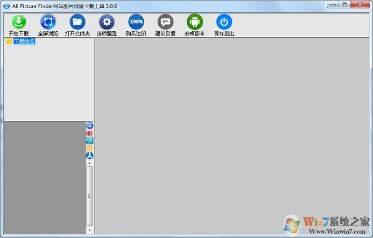Image resolution: width=373 pixels, height=238 pixels.
Task: Open options configuration via the gear icon
Action: tap(106, 22)
